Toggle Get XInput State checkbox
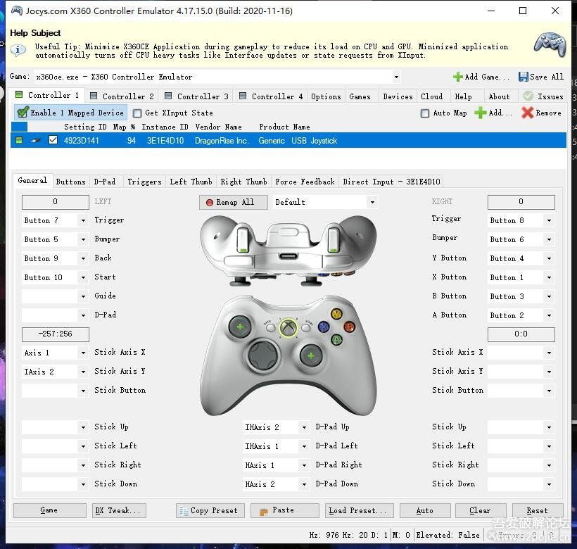This screenshot has width=577, height=549. (x=137, y=113)
